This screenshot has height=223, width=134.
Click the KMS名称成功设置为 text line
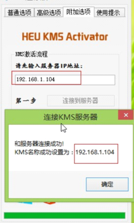click(x=44, y=152)
